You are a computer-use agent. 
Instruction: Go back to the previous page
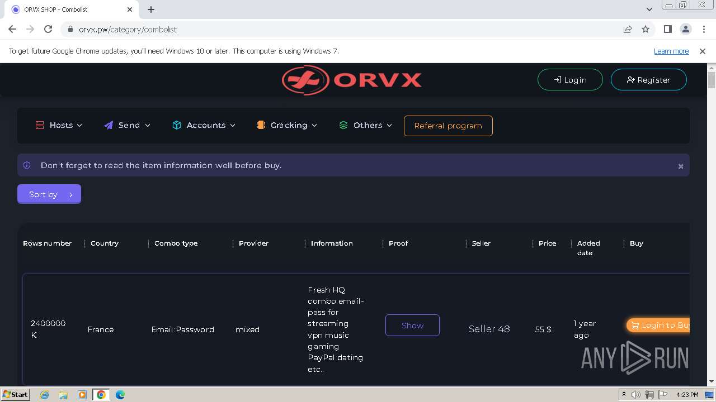pyautogui.click(x=12, y=29)
